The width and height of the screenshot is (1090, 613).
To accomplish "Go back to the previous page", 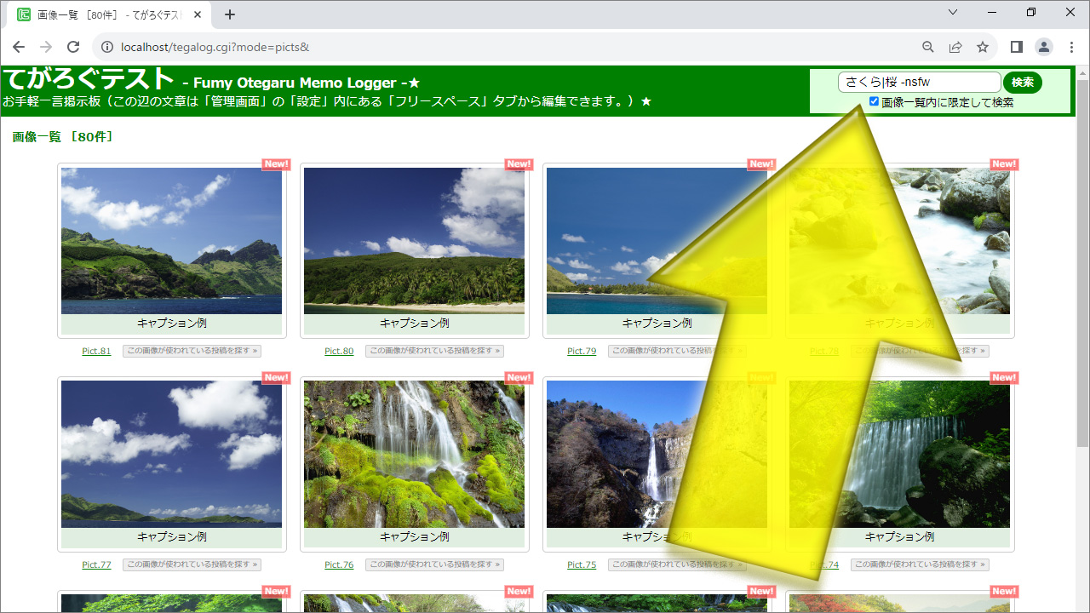I will tap(19, 47).
